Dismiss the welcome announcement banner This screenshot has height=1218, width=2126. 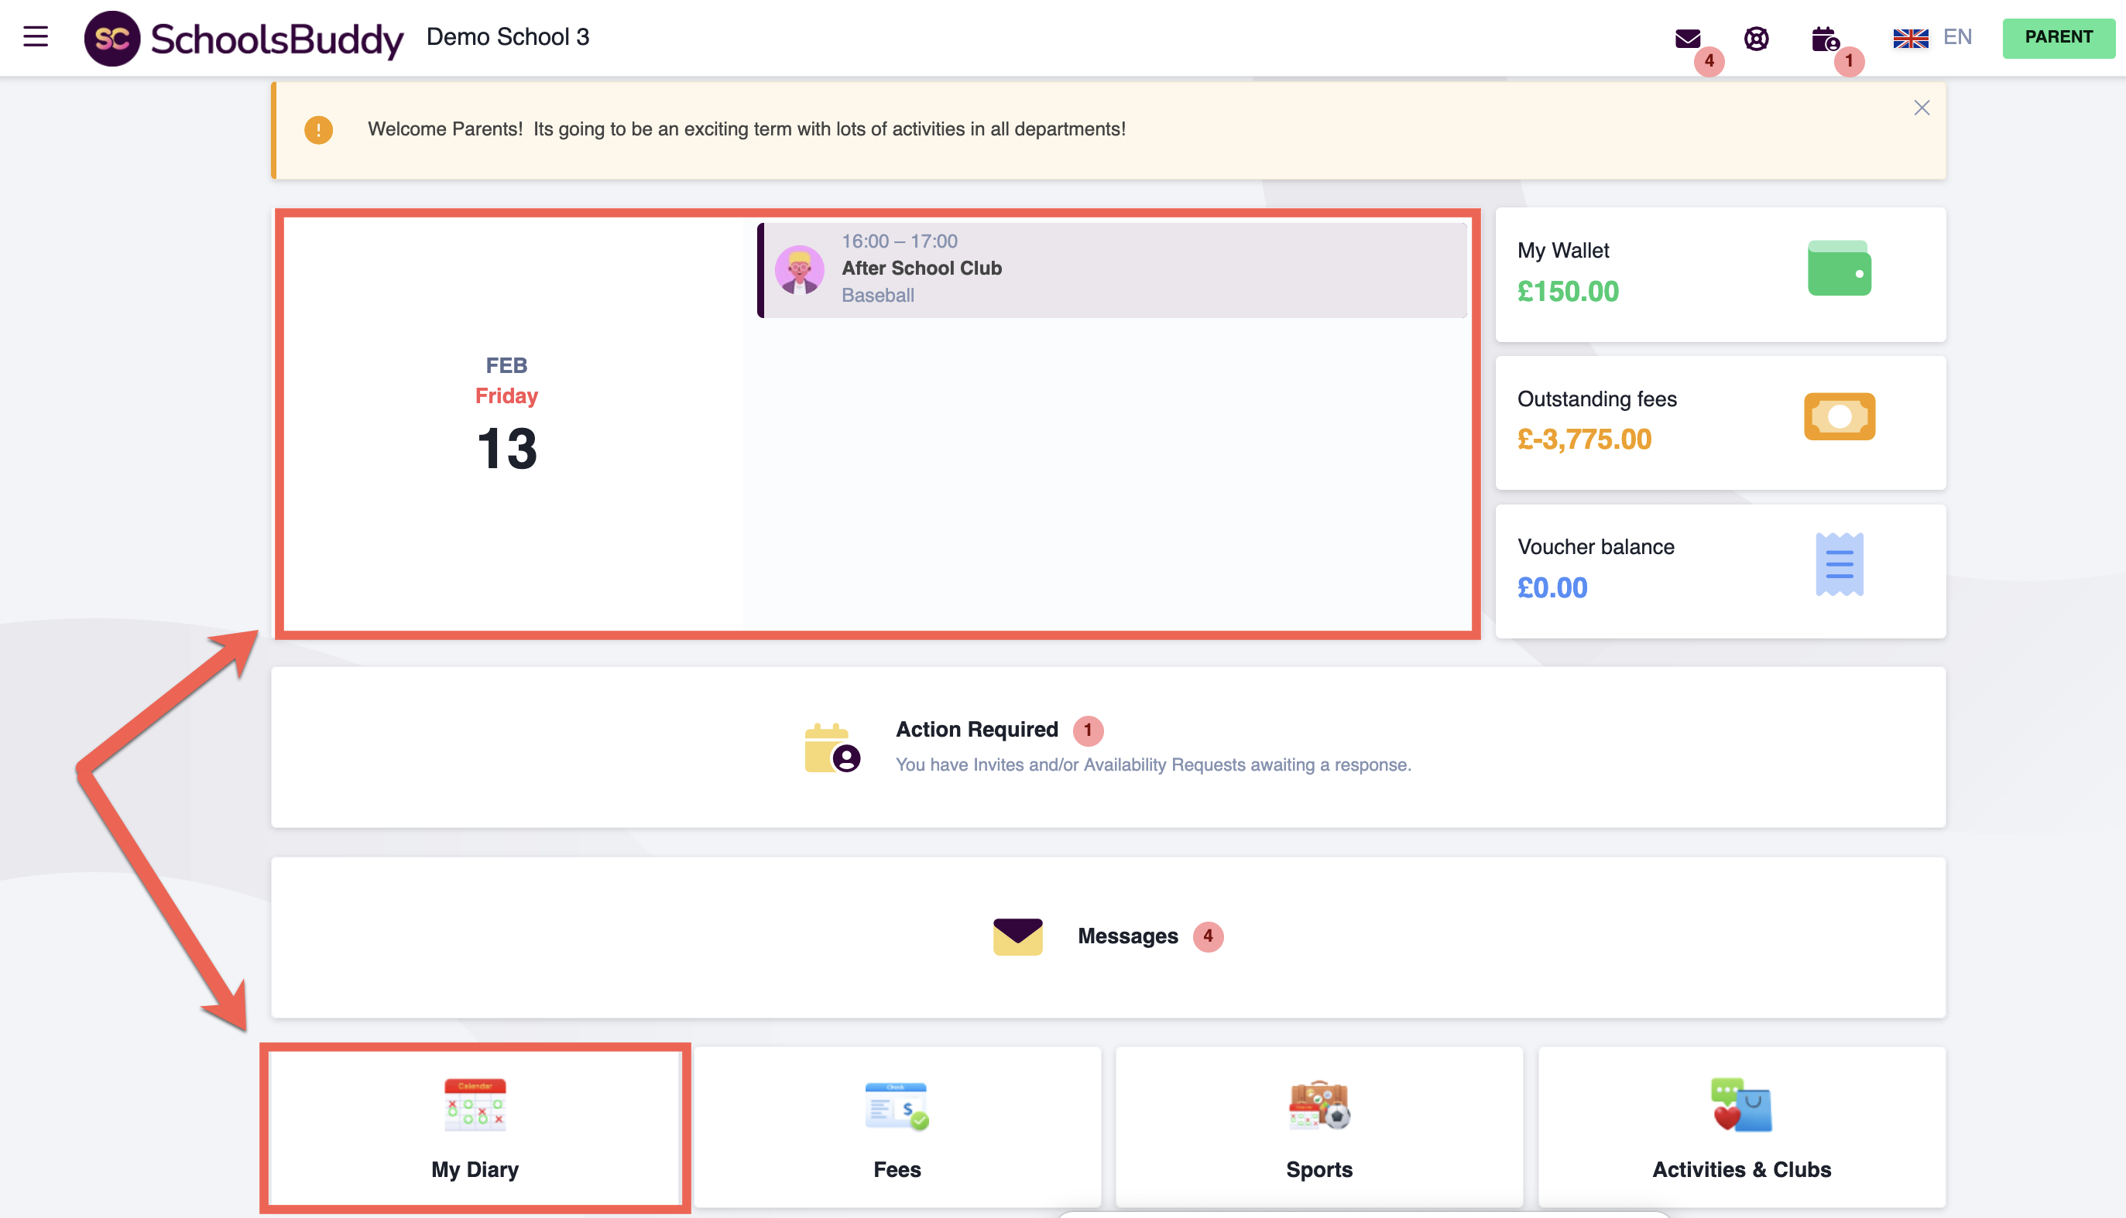click(1921, 108)
